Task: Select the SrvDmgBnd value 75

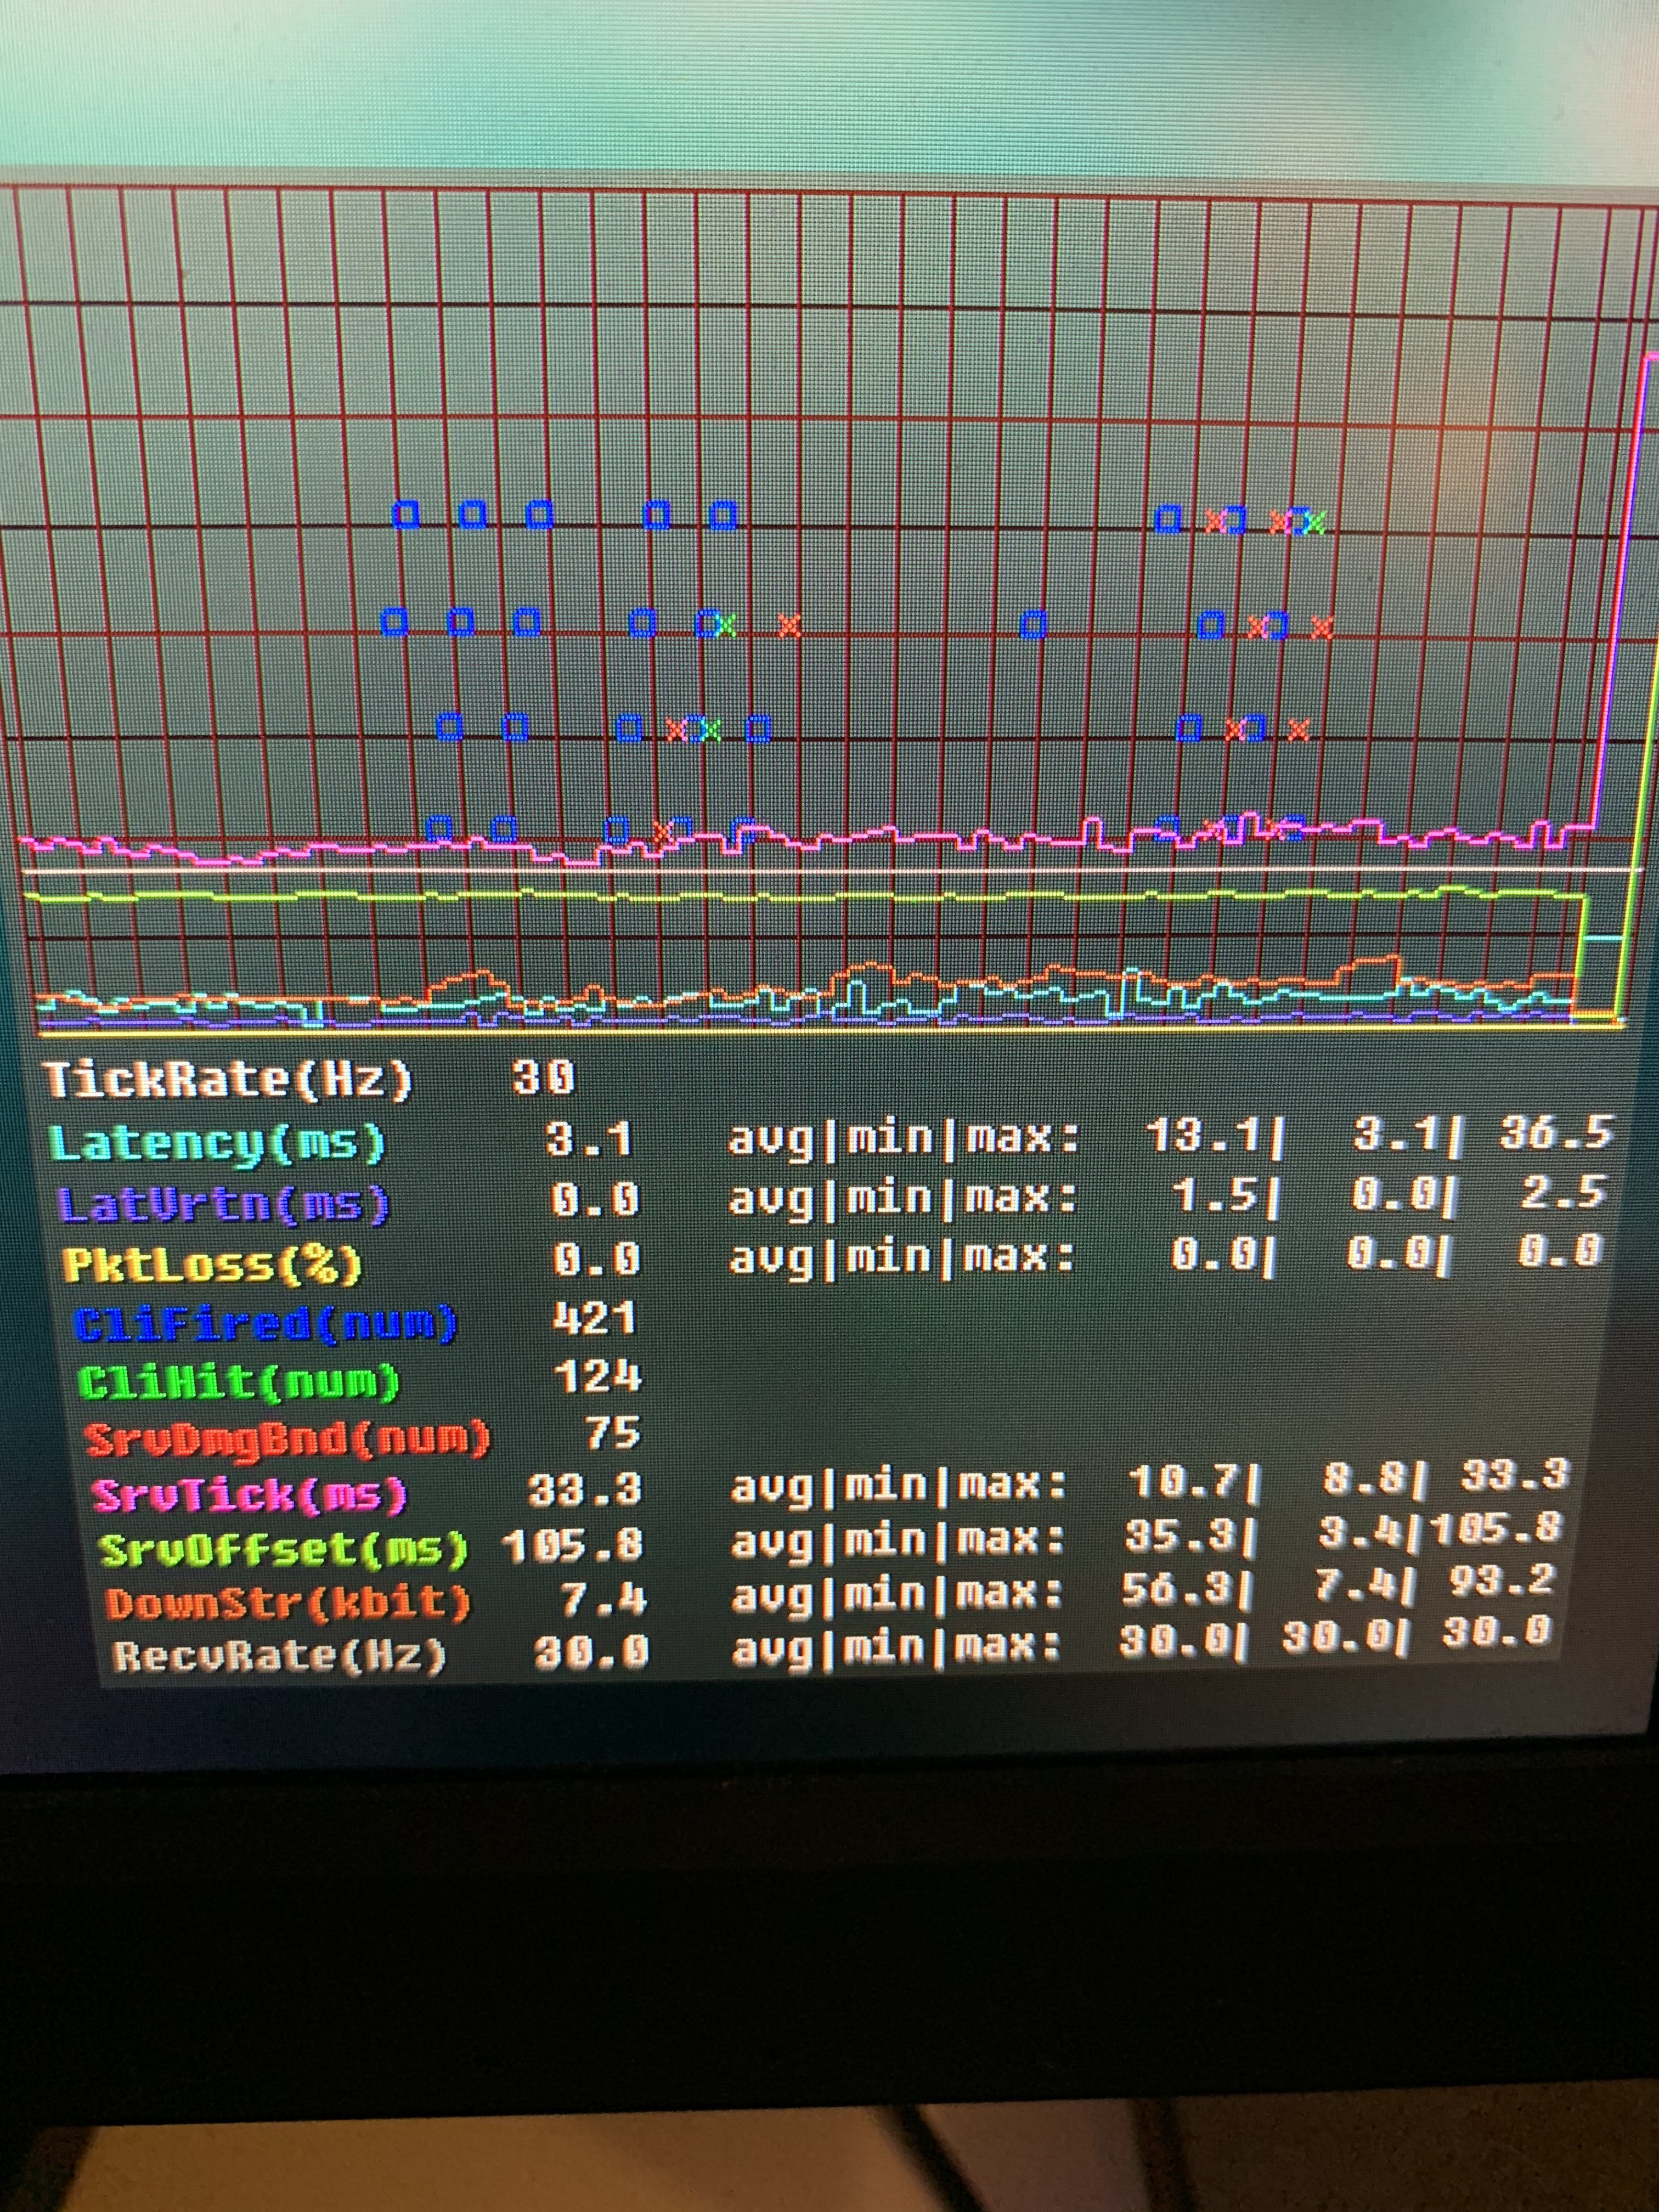Action: pos(612,1434)
